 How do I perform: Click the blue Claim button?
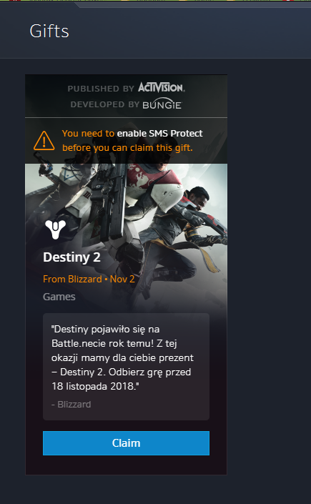(x=126, y=443)
